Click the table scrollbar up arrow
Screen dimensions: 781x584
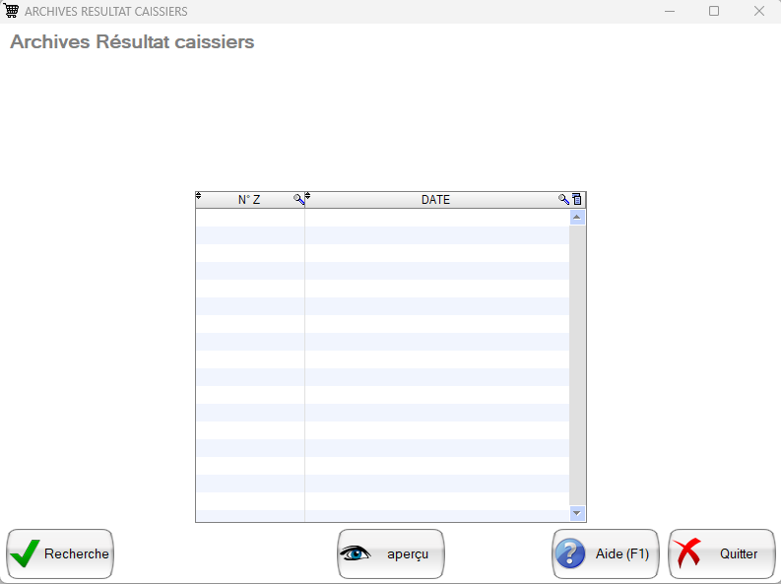tap(577, 217)
